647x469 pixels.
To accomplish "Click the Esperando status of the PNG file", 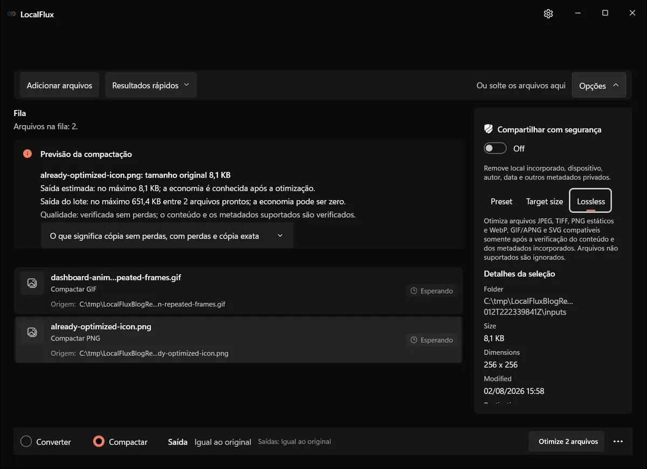I will click(x=431, y=340).
